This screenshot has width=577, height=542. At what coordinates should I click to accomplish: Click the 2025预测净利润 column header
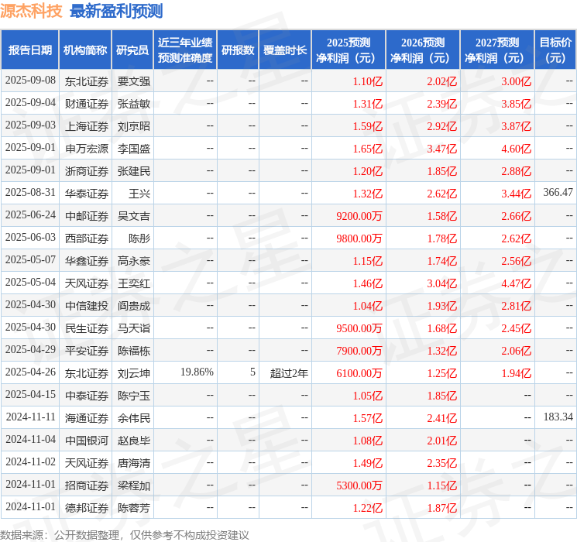tap(349, 50)
